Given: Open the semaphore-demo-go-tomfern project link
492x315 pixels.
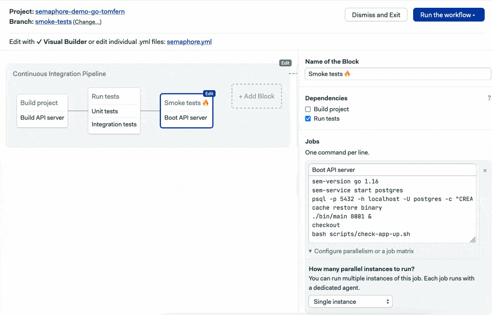Looking at the screenshot, I should click(x=80, y=11).
